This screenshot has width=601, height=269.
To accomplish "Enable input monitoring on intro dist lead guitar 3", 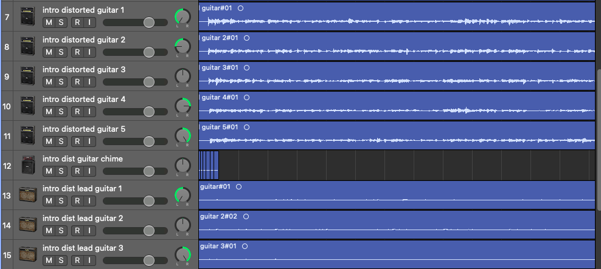I will coord(89,261).
